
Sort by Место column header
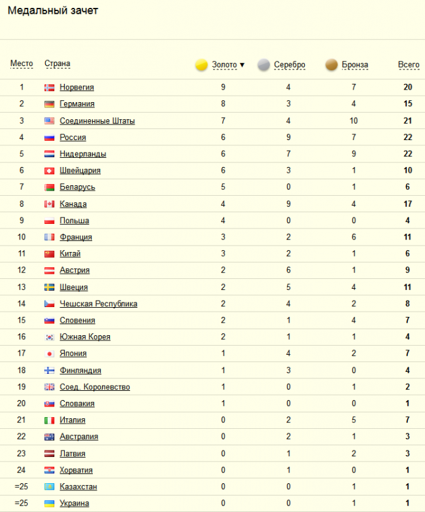click(22, 64)
